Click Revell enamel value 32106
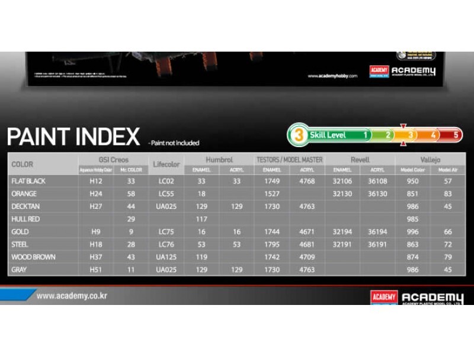The height and width of the screenshot is (356, 474). coord(342,181)
